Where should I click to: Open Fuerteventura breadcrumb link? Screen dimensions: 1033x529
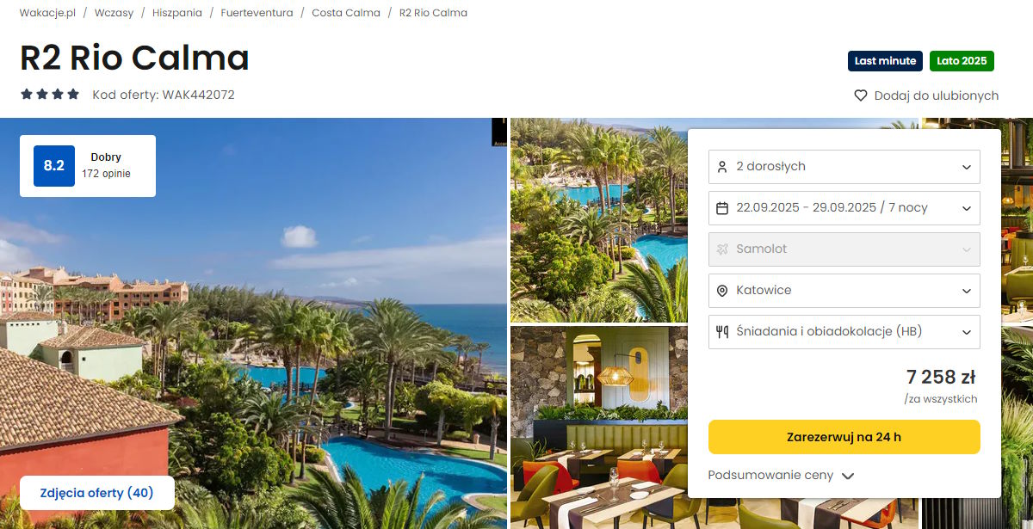257,13
